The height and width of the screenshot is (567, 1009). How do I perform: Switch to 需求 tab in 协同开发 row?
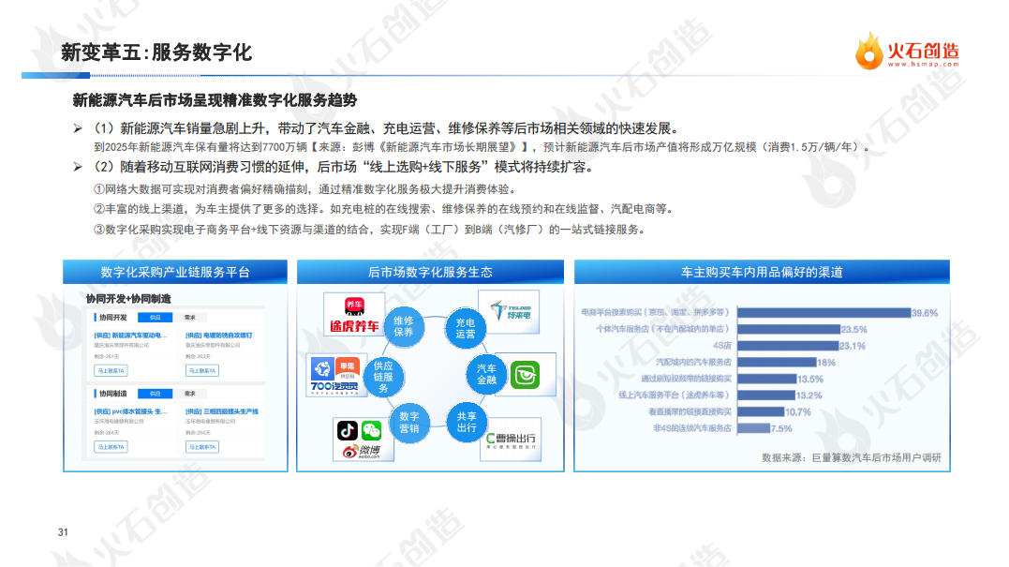click(190, 318)
